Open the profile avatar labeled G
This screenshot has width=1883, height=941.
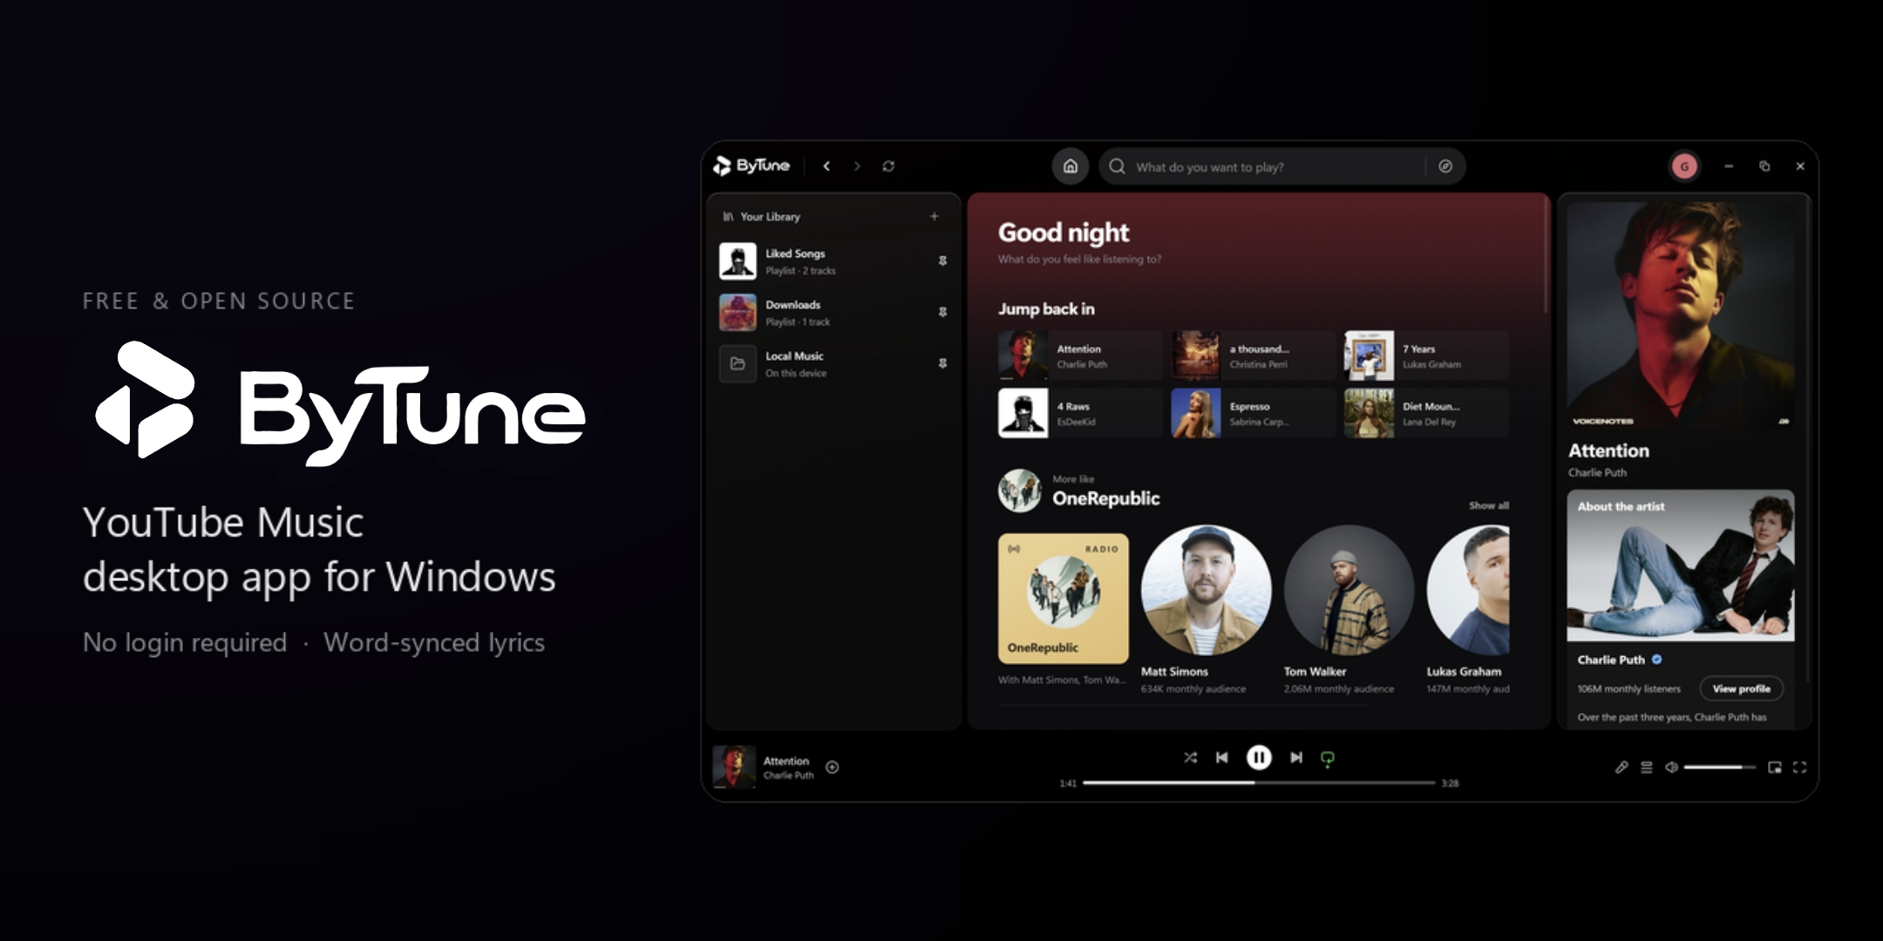tap(1684, 166)
